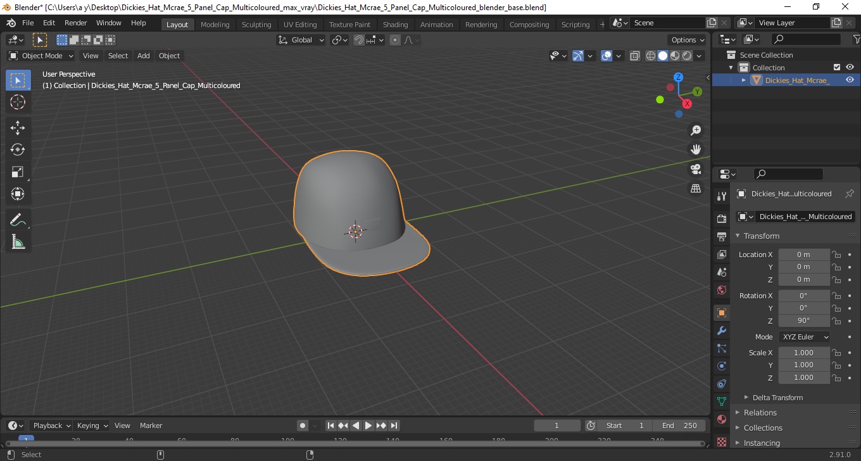Click the viewport zoom magnifier gizmo
Screen dimensions: 861x461
[x=696, y=130]
